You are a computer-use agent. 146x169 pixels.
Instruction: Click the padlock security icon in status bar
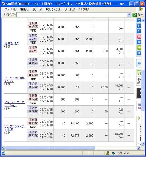pyautogui.click(x=108, y=153)
